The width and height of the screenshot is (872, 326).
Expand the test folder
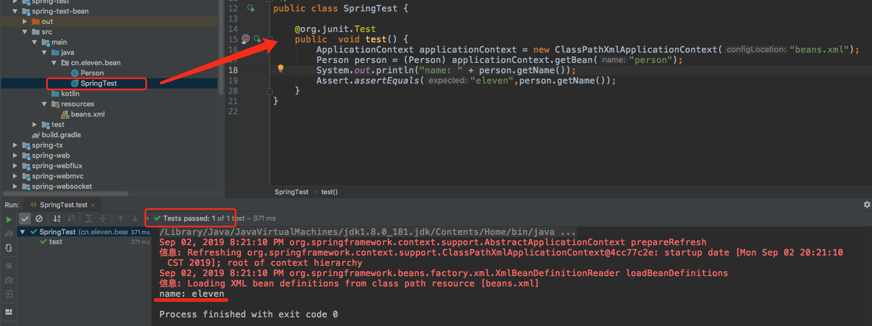[x=34, y=125]
